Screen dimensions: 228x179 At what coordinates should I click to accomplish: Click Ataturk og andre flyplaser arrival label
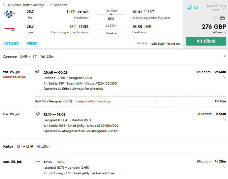click(x=151, y=18)
